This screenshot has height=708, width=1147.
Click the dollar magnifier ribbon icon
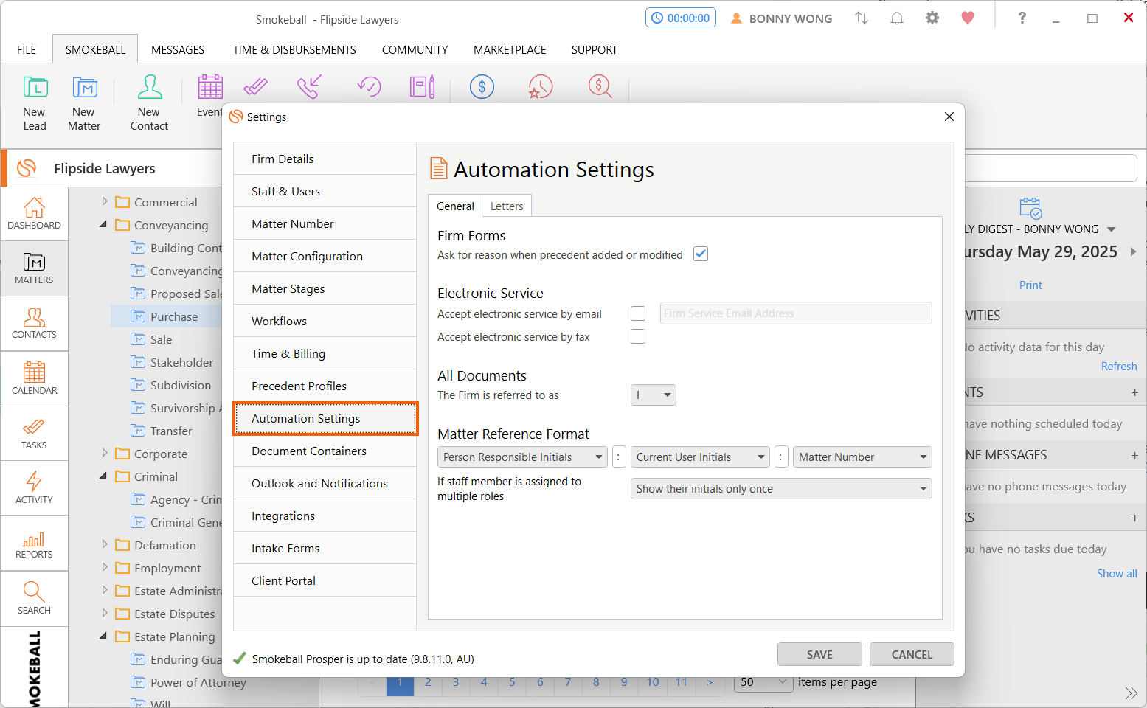[600, 87]
